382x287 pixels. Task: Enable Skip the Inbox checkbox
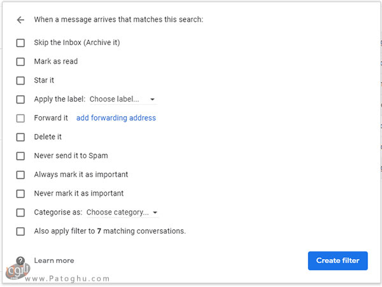click(x=20, y=43)
